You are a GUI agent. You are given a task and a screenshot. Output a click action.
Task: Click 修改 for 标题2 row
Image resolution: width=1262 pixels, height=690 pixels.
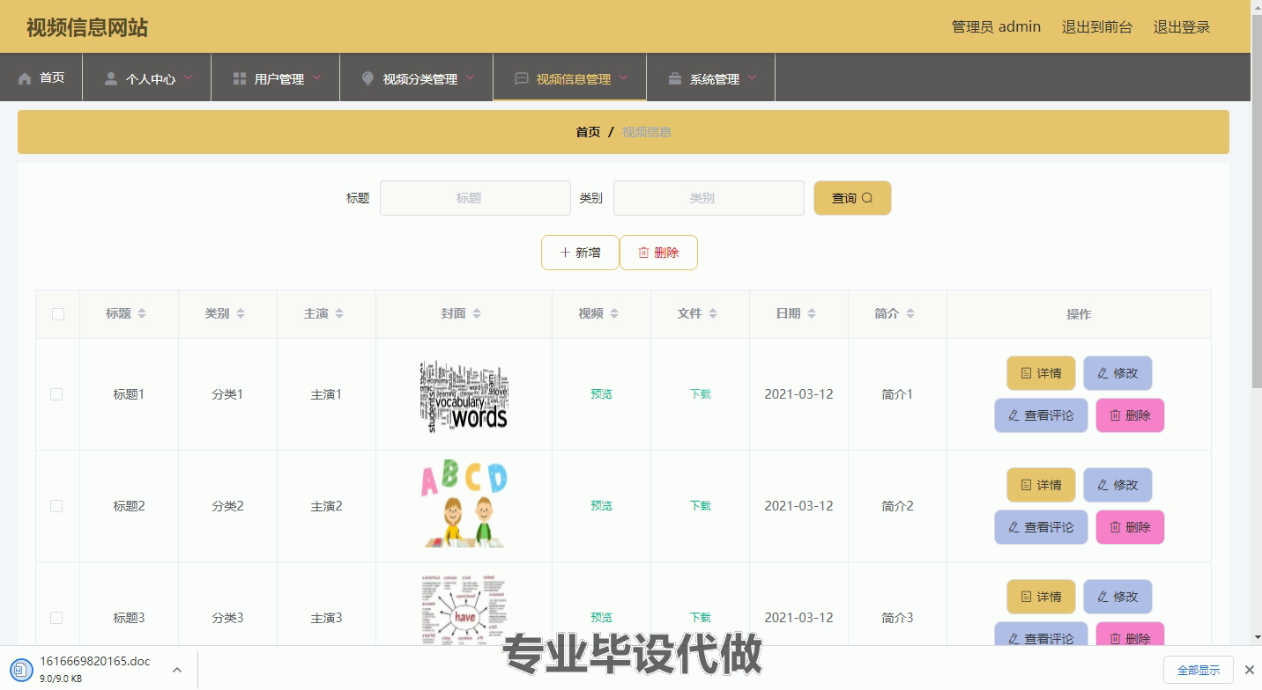coord(1117,485)
